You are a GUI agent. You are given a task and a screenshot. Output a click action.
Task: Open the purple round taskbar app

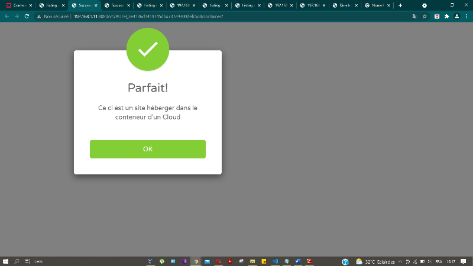point(184,261)
